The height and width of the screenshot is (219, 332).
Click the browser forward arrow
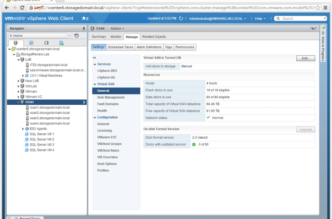(14, 8)
